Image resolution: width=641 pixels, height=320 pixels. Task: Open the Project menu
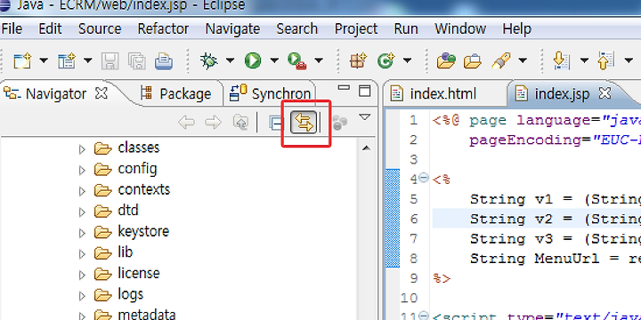[x=356, y=29]
